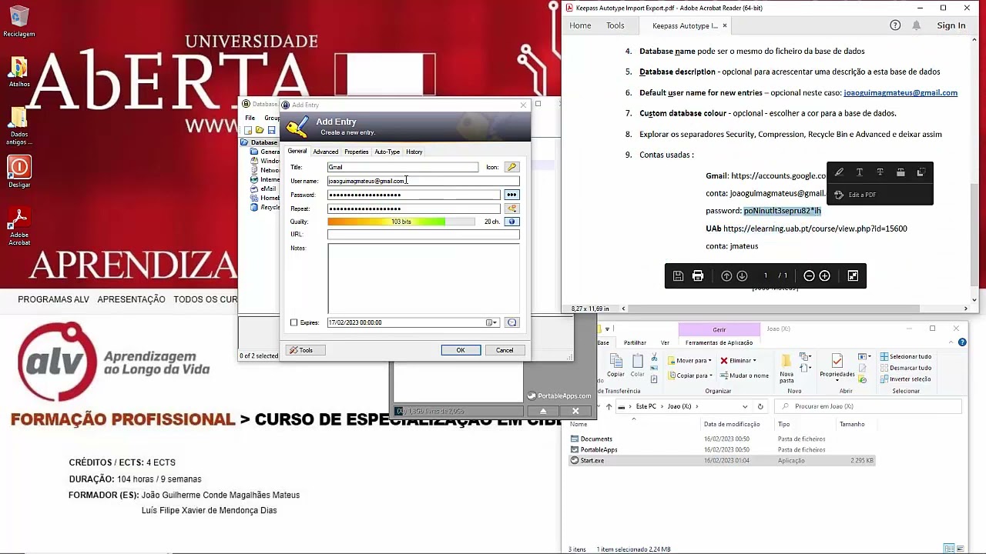Open Acrobat notifications bell

tap(916, 25)
